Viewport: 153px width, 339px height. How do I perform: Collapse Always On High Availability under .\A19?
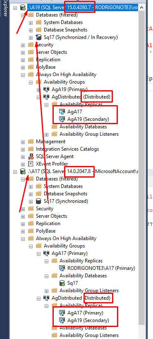[x=23, y=75]
